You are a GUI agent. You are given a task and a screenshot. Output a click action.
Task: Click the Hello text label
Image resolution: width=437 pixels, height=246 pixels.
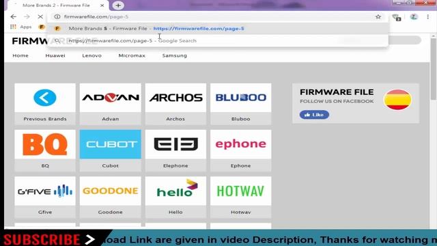click(175, 213)
